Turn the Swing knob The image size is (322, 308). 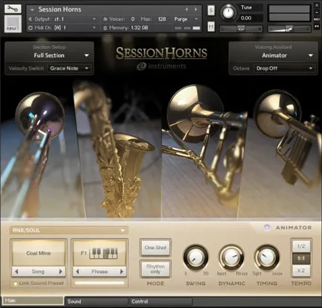pos(196,257)
